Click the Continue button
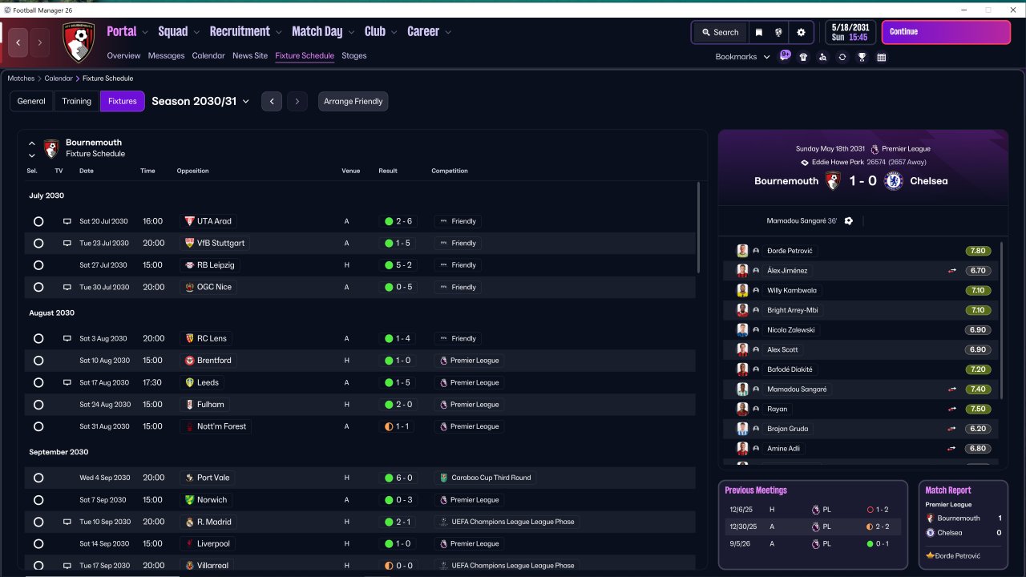Screen dimensions: 1026x577 [946, 32]
